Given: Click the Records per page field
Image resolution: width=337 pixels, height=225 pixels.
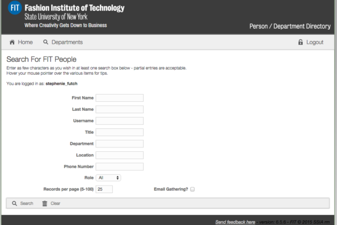Looking at the screenshot, I should coord(104,189).
